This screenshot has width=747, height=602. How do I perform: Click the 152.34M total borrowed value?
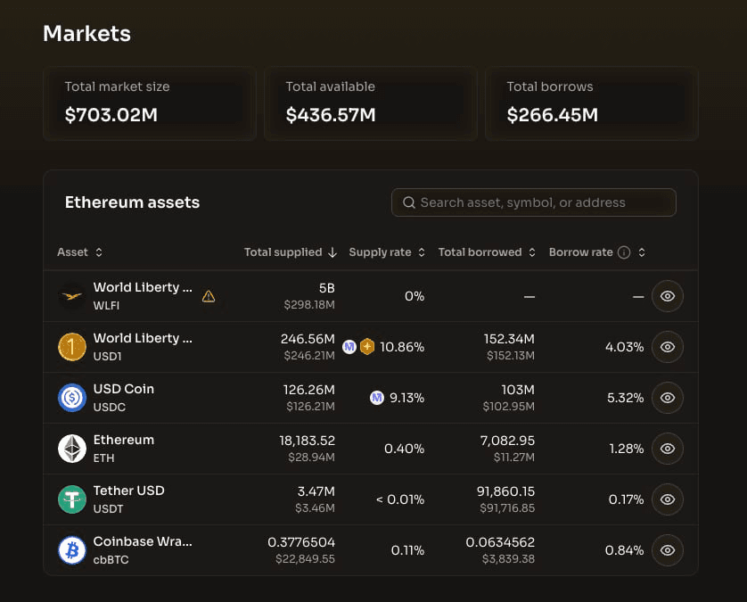coord(509,339)
